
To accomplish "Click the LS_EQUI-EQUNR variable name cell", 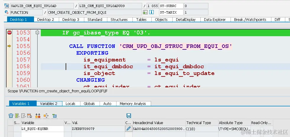I will [42, 129].
